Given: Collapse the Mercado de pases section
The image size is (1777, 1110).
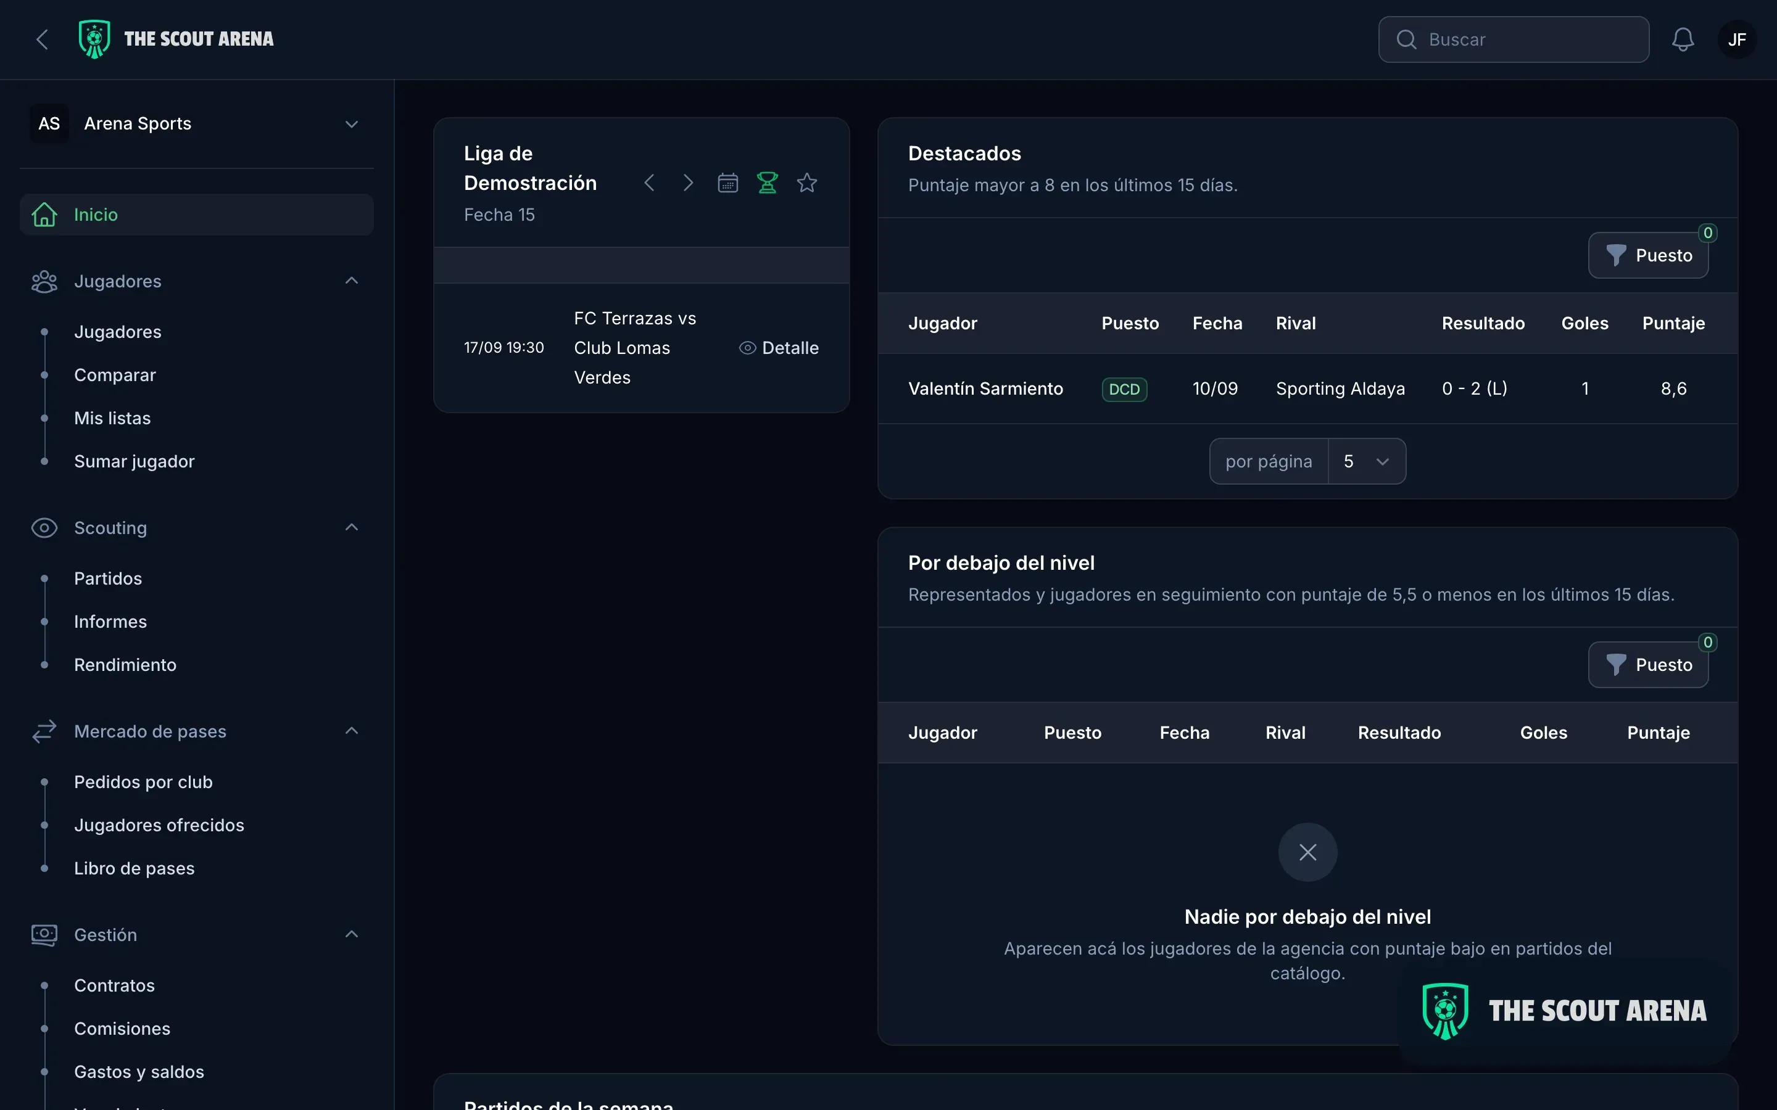Looking at the screenshot, I should [352, 731].
